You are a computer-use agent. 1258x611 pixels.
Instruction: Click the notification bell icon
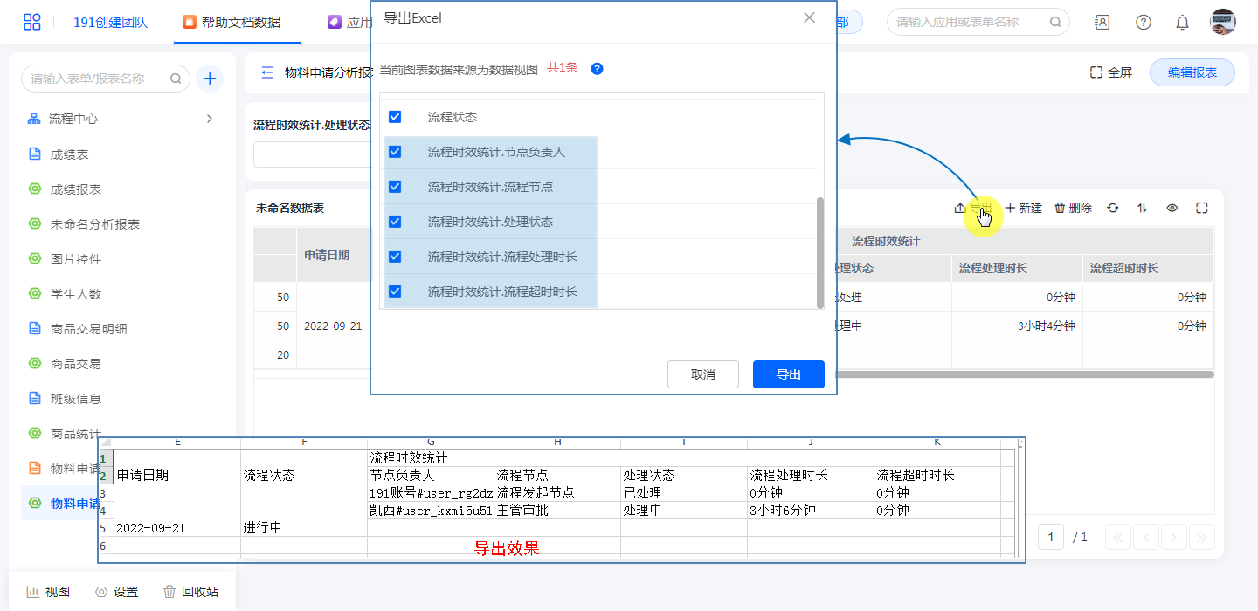(x=1182, y=23)
